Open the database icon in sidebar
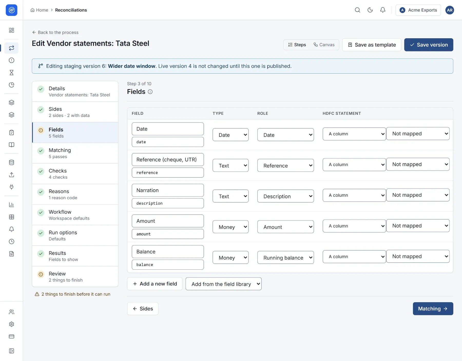This screenshot has height=361, width=462. tap(12, 163)
